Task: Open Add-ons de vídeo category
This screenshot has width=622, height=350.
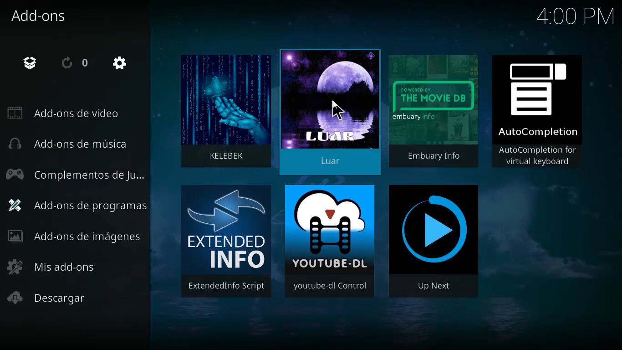Action: click(76, 113)
